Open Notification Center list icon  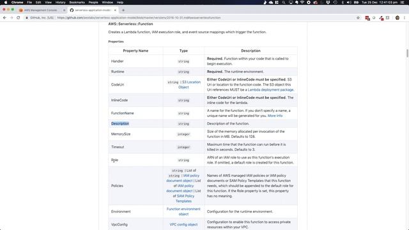(x=403, y=3)
